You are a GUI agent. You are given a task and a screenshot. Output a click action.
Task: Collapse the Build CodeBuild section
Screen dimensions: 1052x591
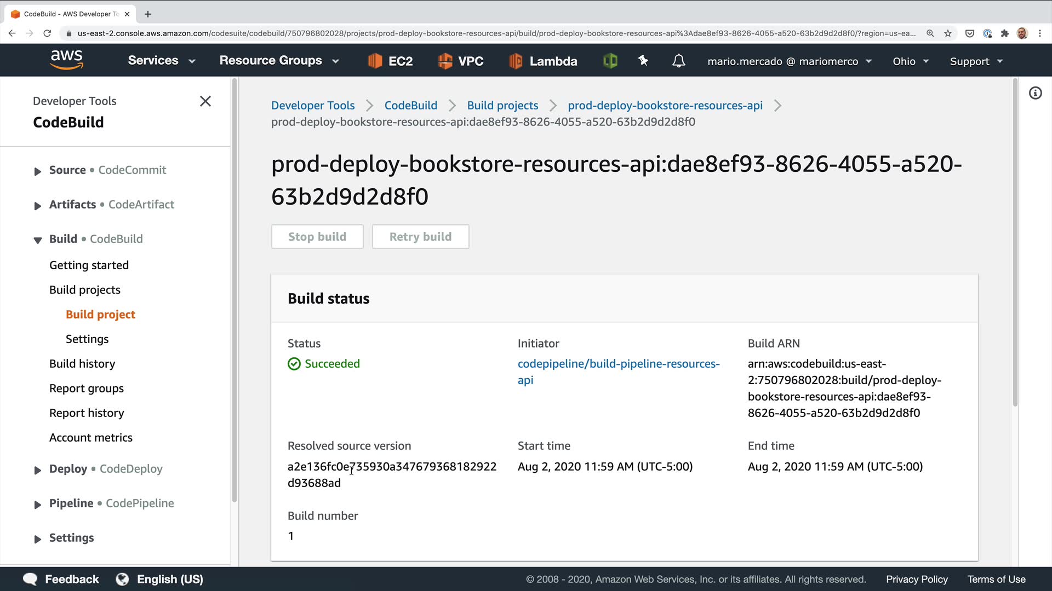37,240
